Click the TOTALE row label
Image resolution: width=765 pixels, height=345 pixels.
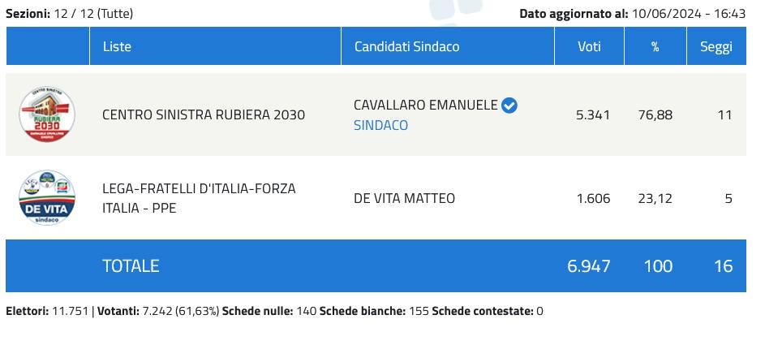131,265
